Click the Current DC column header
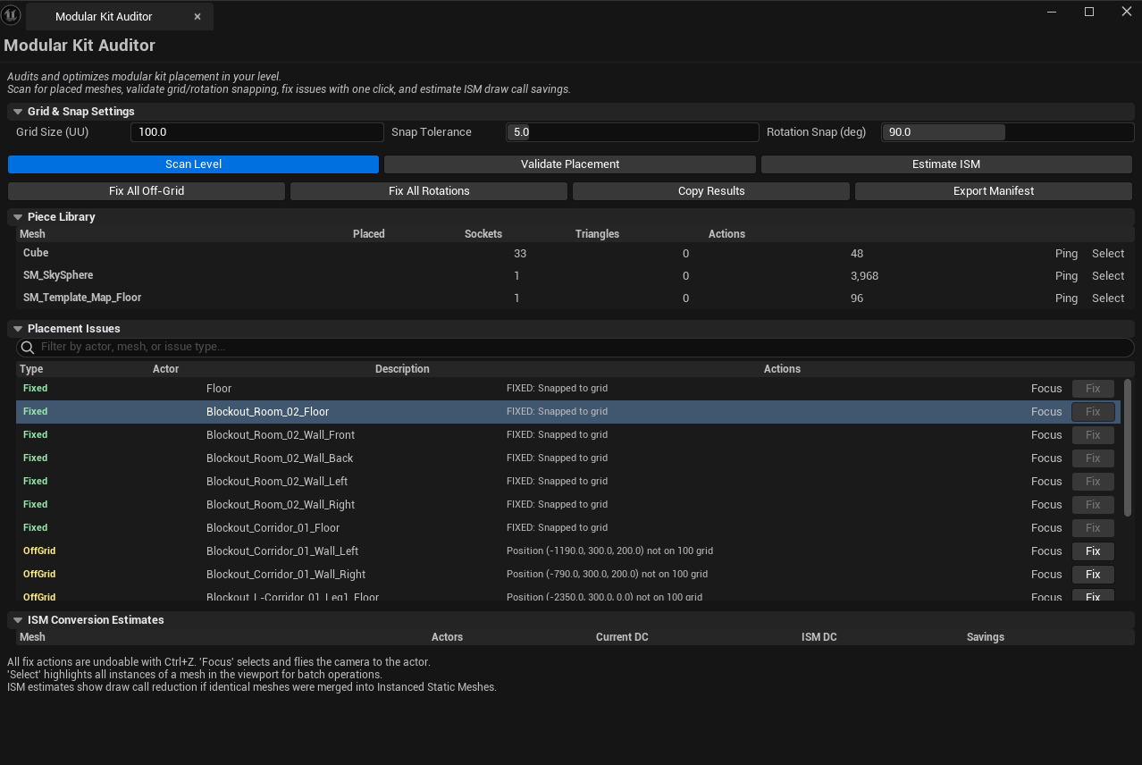This screenshot has width=1142, height=765. click(x=622, y=637)
